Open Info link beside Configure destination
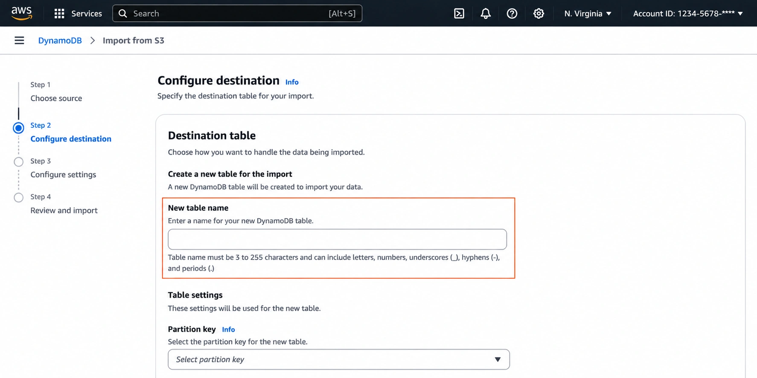 (x=292, y=82)
